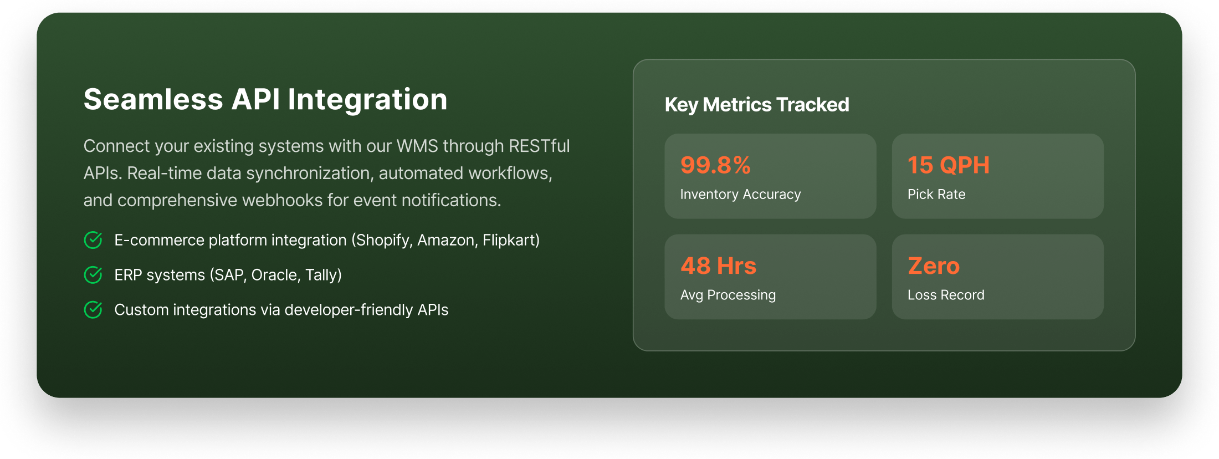Select the Seamless API Integration heading
The image size is (1219, 459).
265,100
